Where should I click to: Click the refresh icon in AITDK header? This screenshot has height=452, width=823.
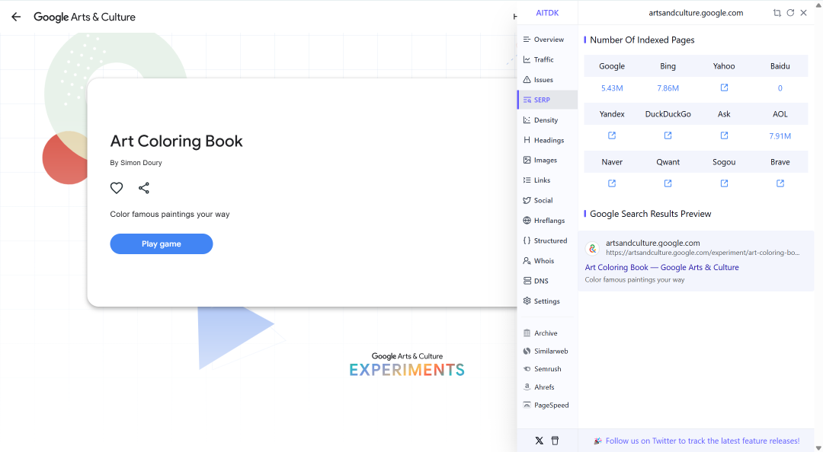[x=790, y=13]
